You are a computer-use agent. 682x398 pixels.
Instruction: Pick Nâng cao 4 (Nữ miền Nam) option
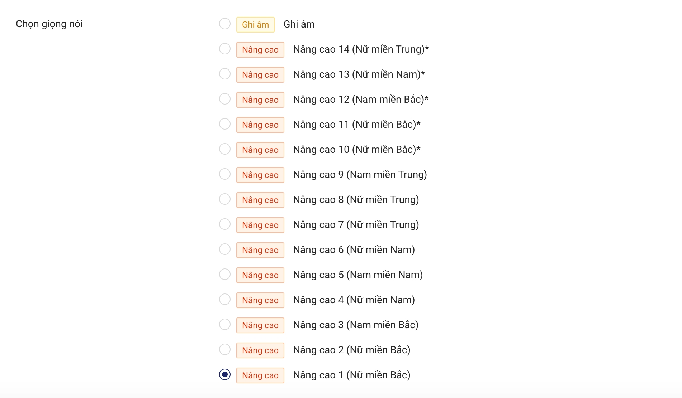225,300
